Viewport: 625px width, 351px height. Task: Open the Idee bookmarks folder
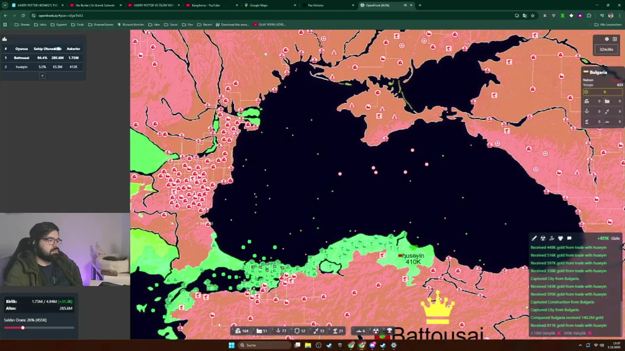pyautogui.click(x=154, y=24)
